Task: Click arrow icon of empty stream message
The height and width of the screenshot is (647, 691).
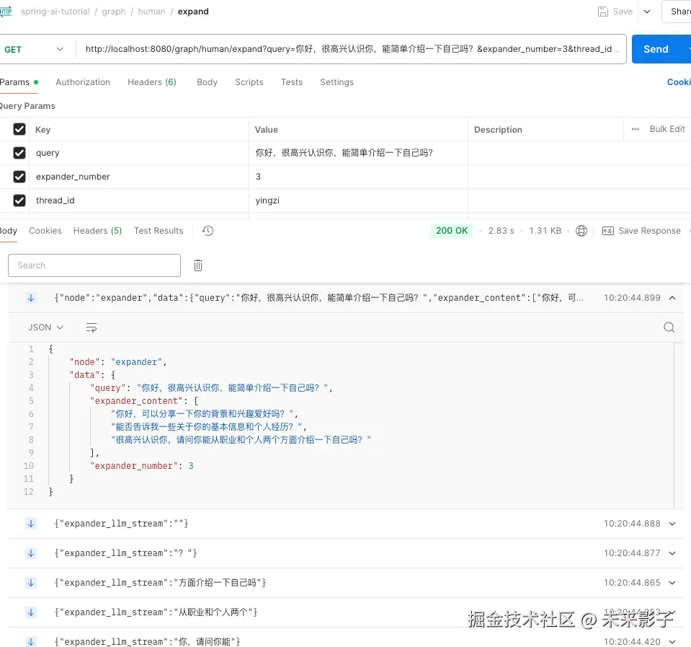Action: (x=31, y=524)
